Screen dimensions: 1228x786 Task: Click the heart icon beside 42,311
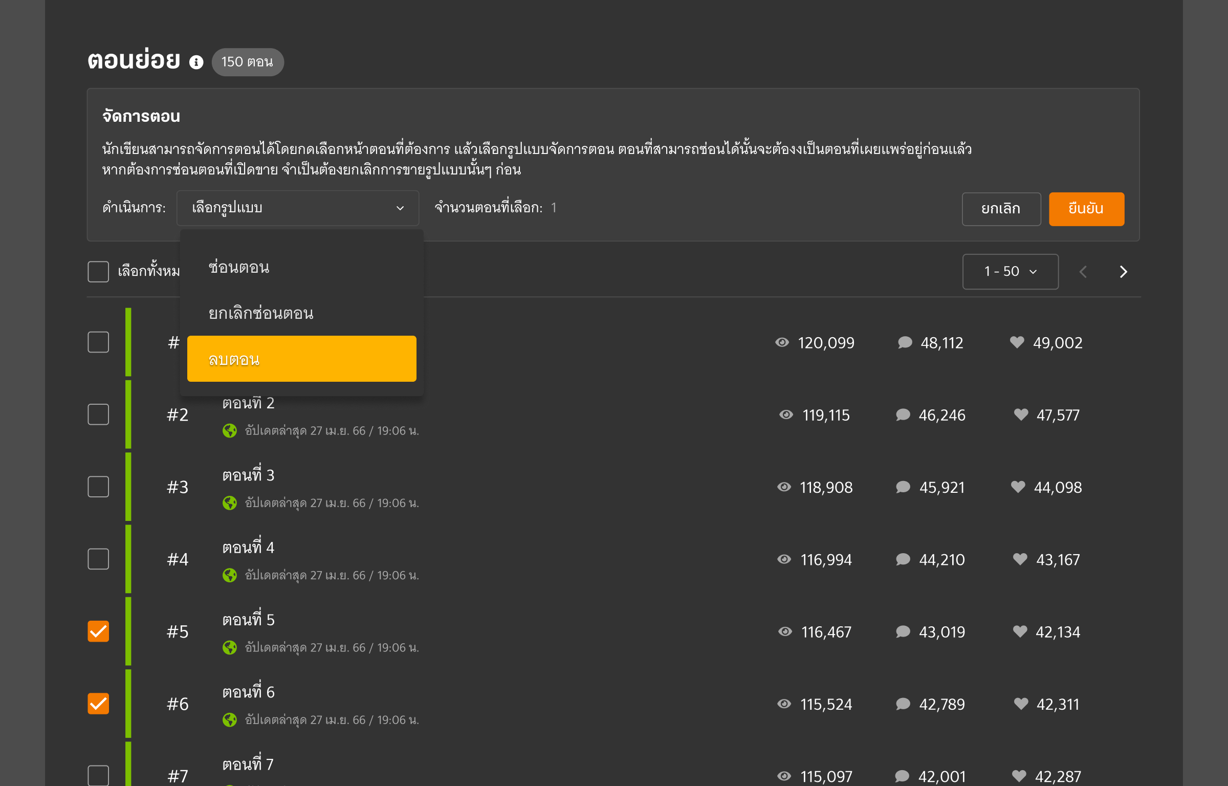click(x=1021, y=704)
